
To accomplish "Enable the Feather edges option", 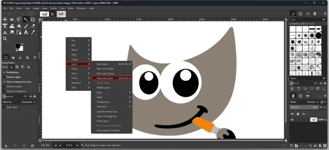I will click(4, 77).
